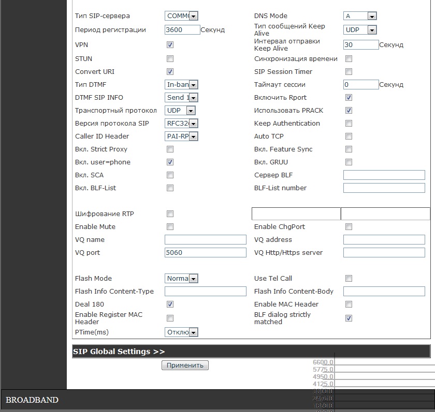Viewport: 435px width, 412px height.
Task: Expand the DNS Mode dropdown
Action: pos(360,16)
